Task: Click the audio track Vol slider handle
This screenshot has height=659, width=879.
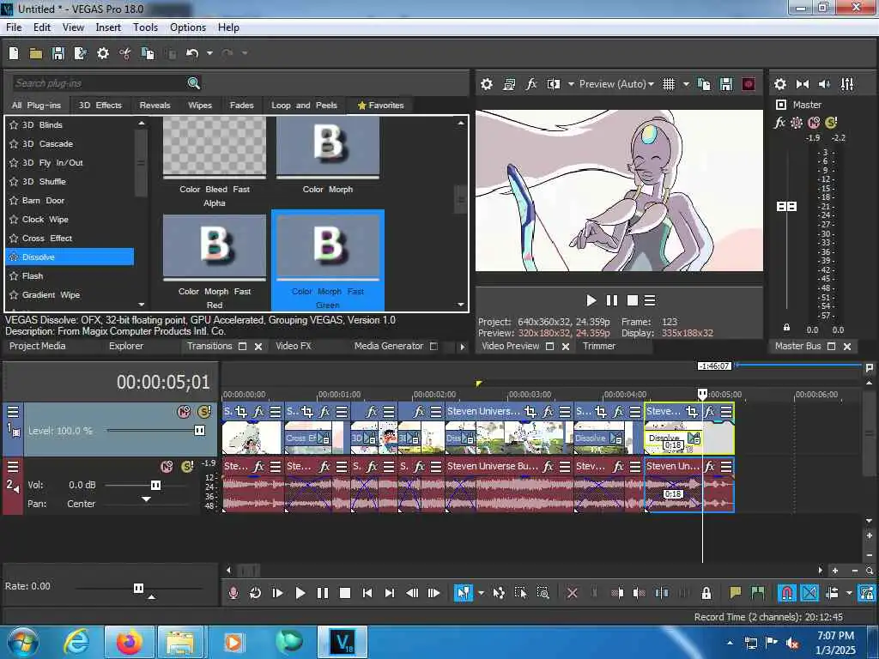Action: pyautogui.click(x=156, y=486)
